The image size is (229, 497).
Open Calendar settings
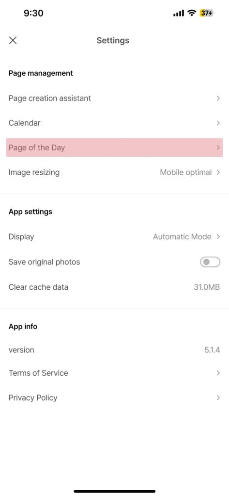(114, 123)
